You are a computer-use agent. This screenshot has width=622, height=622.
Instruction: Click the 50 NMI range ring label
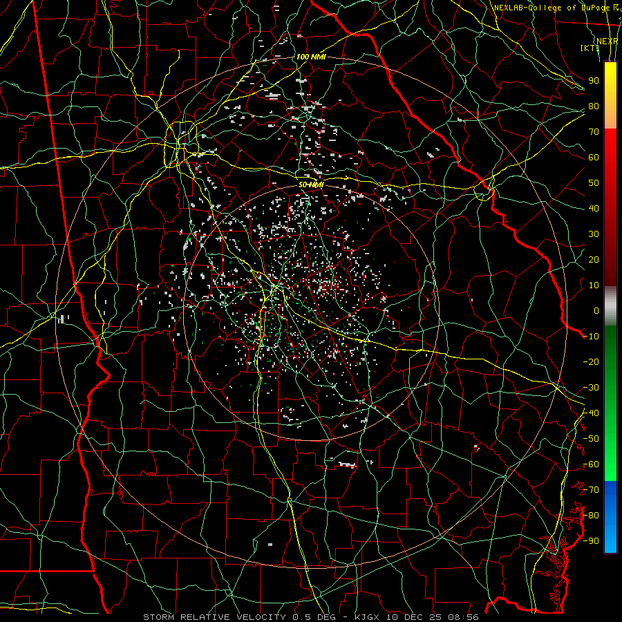pyautogui.click(x=311, y=185)
